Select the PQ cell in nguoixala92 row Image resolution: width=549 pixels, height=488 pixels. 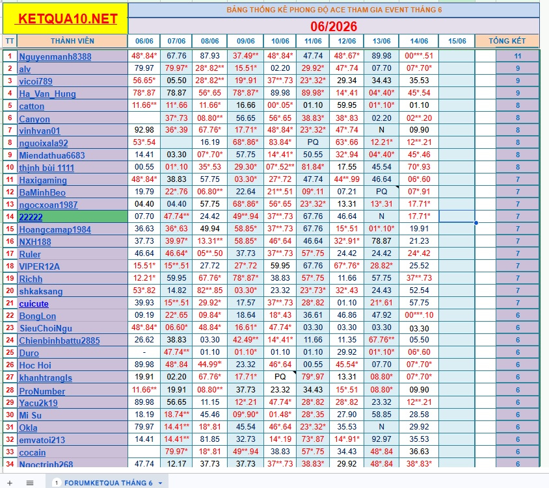coord(313,142)
